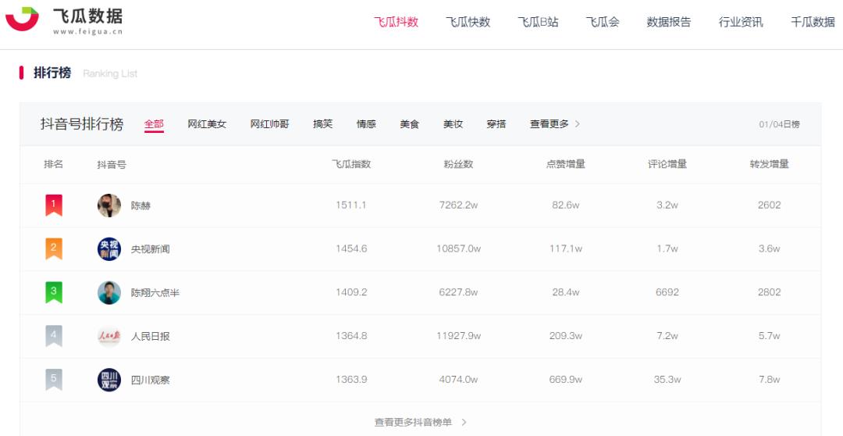
Task: Click 点赞增量 value 209.3w
Action: point(566,336)
